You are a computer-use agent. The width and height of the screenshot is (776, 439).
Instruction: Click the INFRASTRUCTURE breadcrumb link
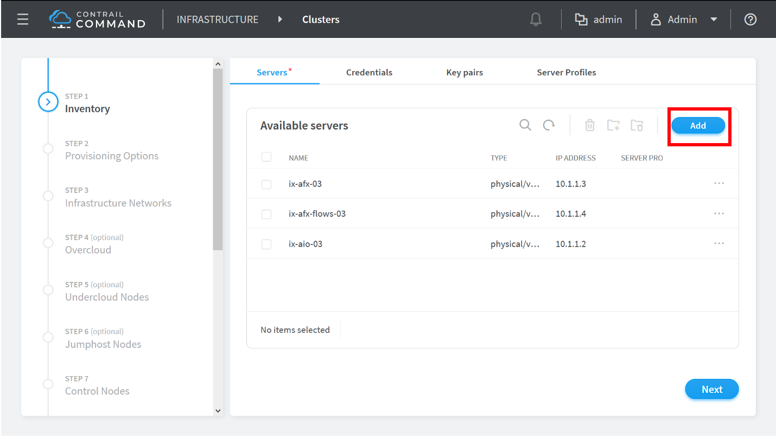click(x=218, y=20)
